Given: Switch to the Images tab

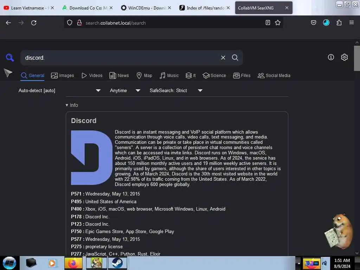Looking at the screenshot, I should click(63, 75).
